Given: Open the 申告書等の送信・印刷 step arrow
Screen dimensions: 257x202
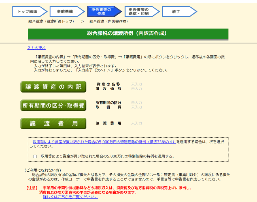Looking at the screenshot, I should coord(142,11).
